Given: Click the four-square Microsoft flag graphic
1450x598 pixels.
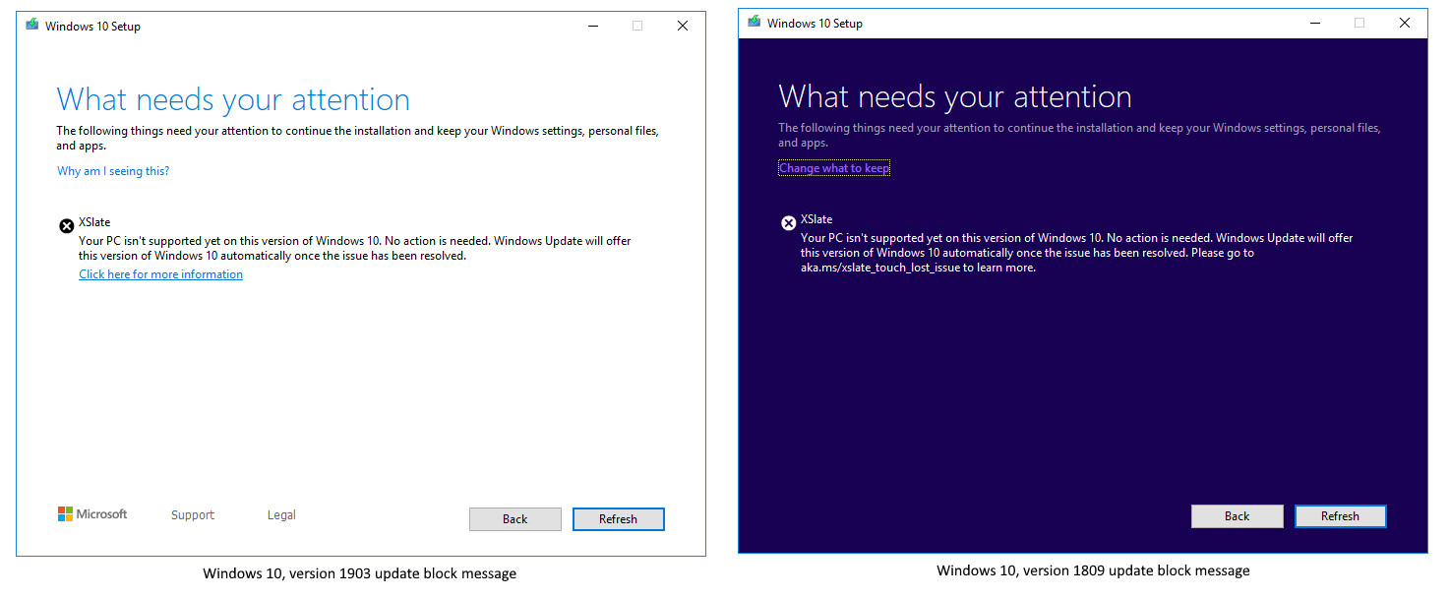Looking at the screenshot, I should [66, 512].
